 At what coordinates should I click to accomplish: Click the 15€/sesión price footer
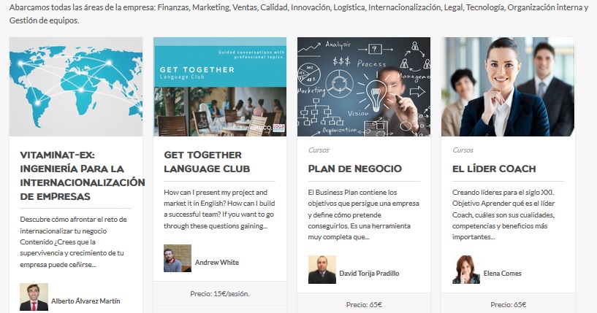click(220, 294)
